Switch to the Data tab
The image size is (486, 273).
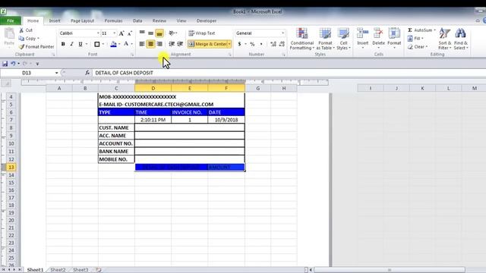coord(137,20)
